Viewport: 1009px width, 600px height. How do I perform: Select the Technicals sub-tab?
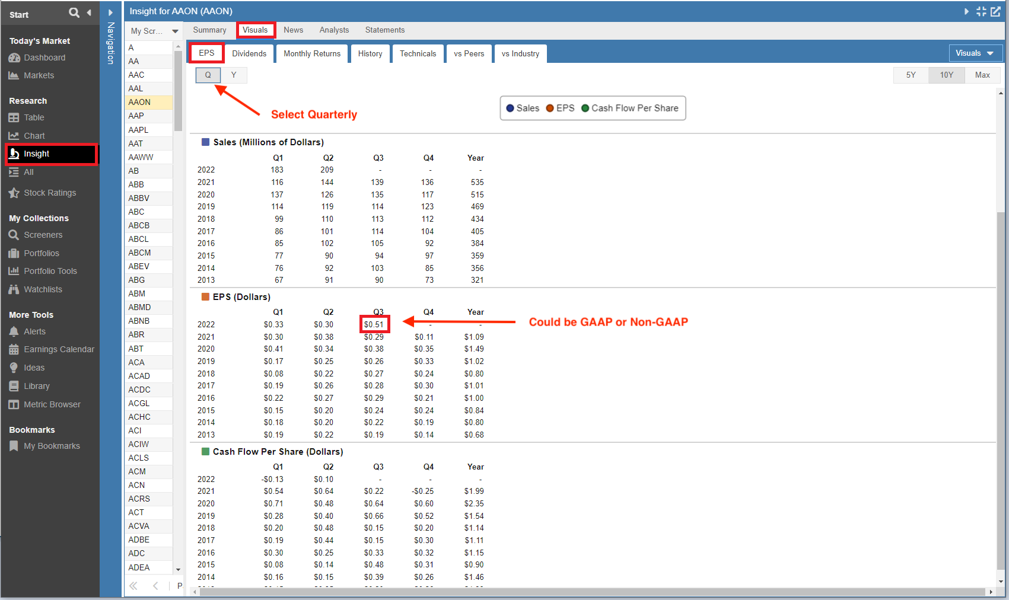tap(418, 54)
